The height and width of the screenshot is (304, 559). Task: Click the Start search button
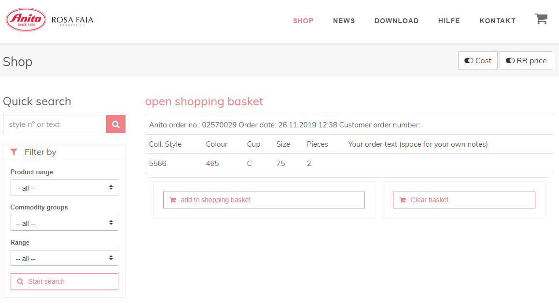click(x=64, y=281)
